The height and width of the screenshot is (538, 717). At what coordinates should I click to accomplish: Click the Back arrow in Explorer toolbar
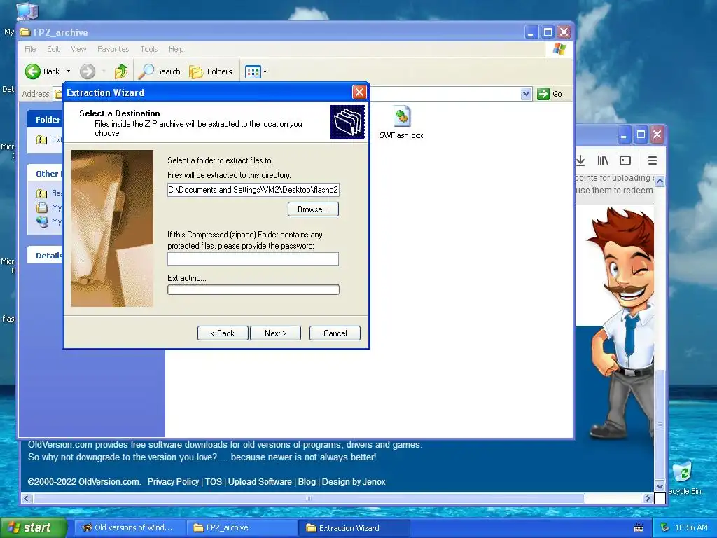tap(32, 71)
